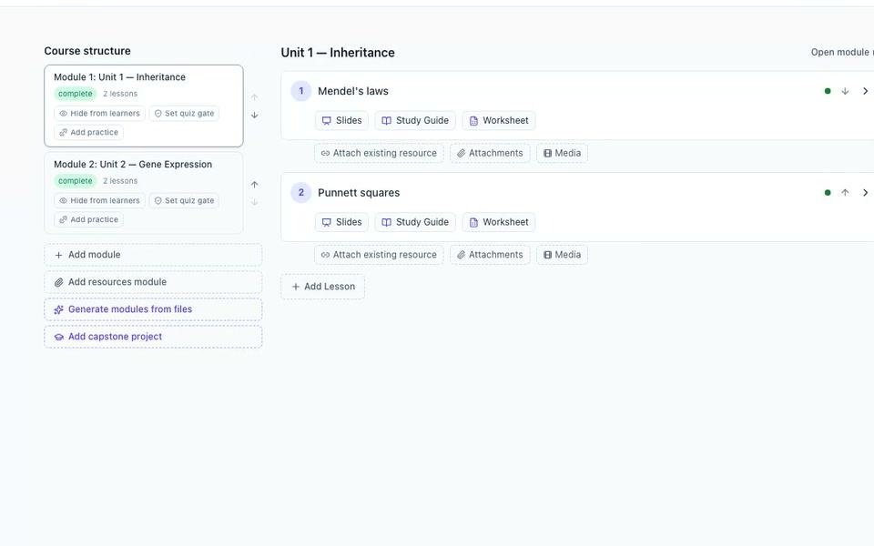Move Module 2 up with arrow icon
The image size is (874, 546).
[x=255, y=185]
